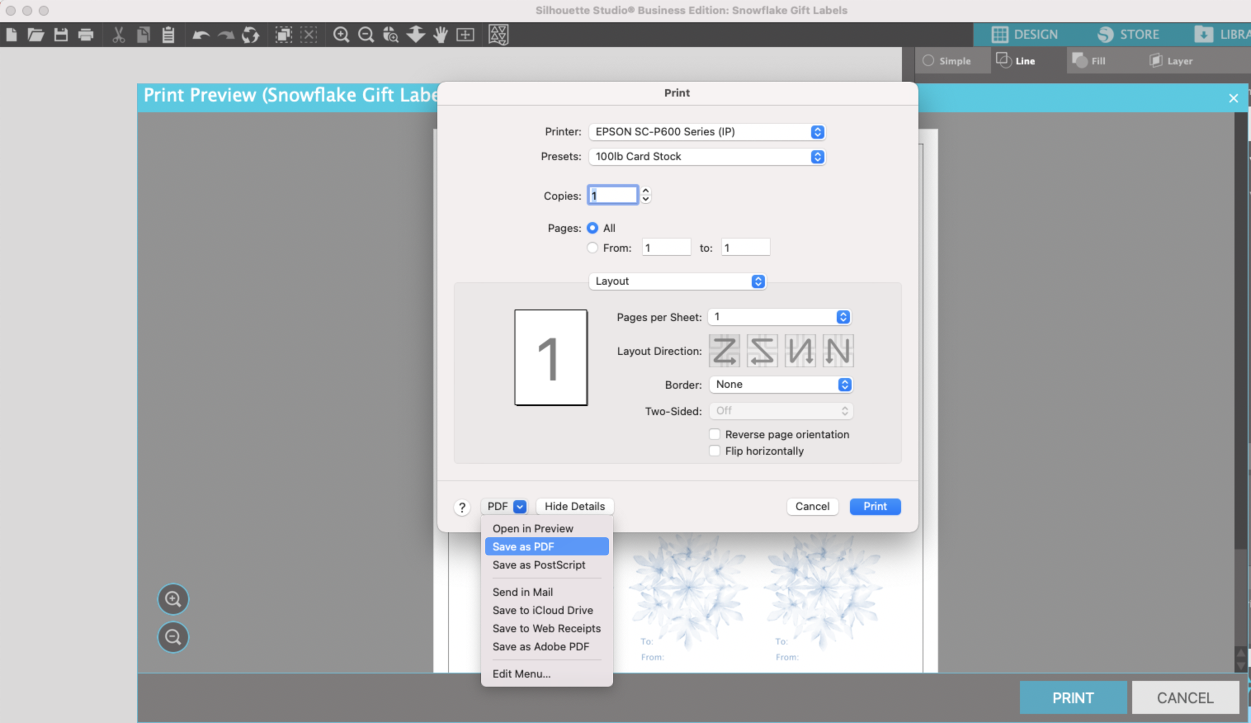Switch to the STORE tab

tap(1128, 35)
